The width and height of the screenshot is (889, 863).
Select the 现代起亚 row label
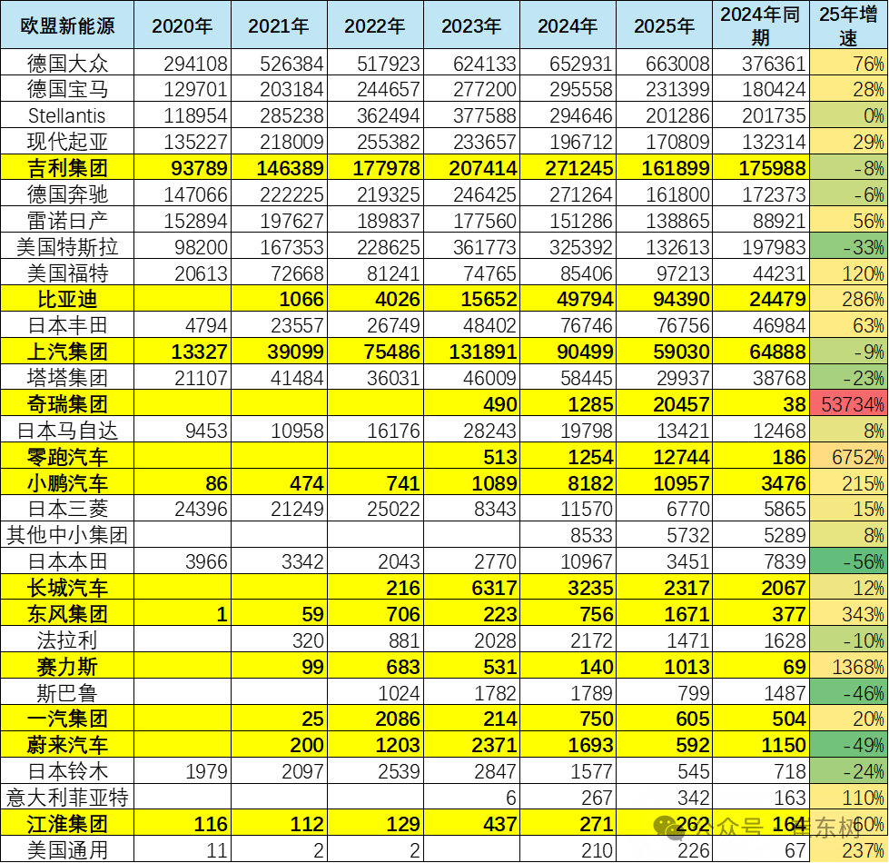(x=67, y=141)
